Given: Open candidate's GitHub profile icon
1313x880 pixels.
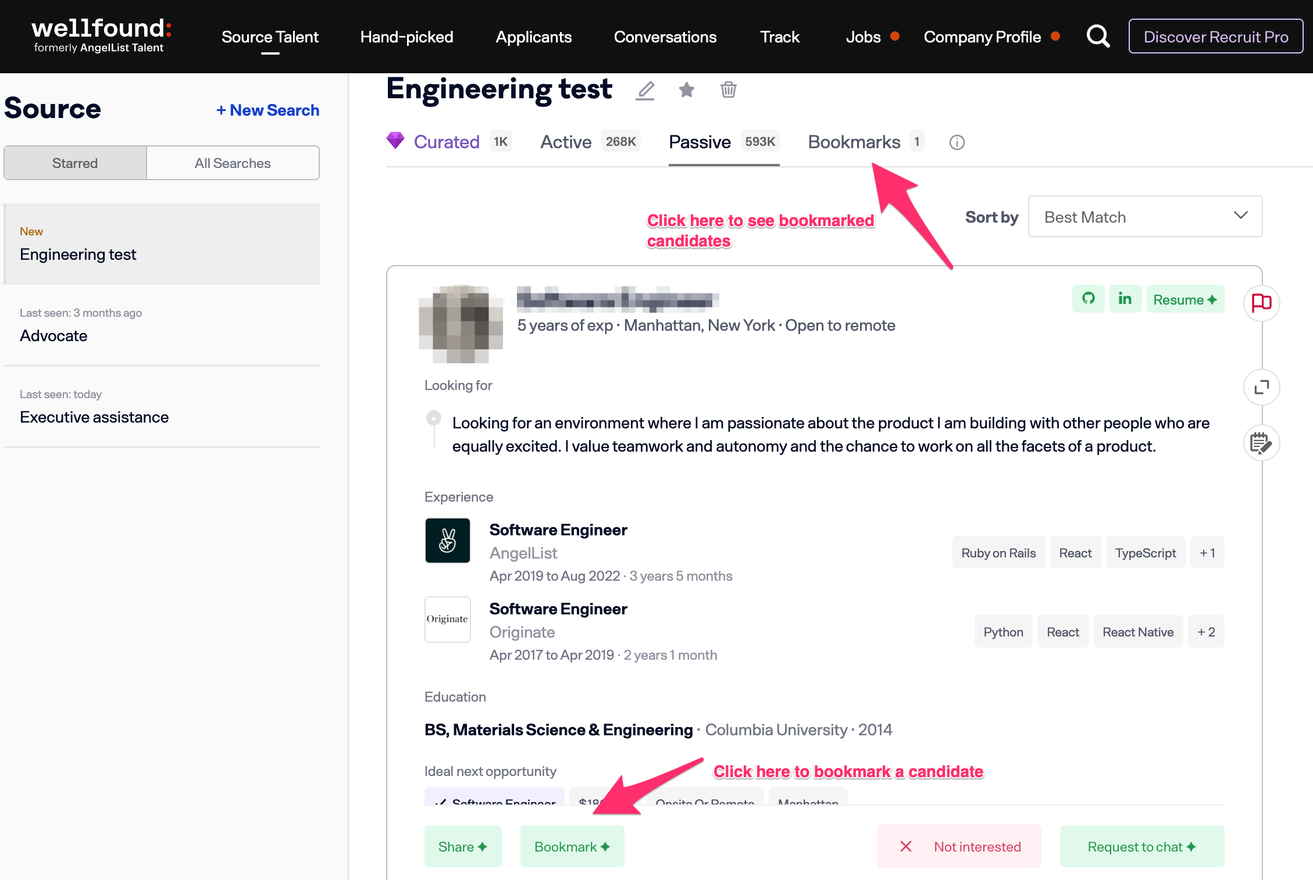Looking at the screenshot, I should [1088, 299].
